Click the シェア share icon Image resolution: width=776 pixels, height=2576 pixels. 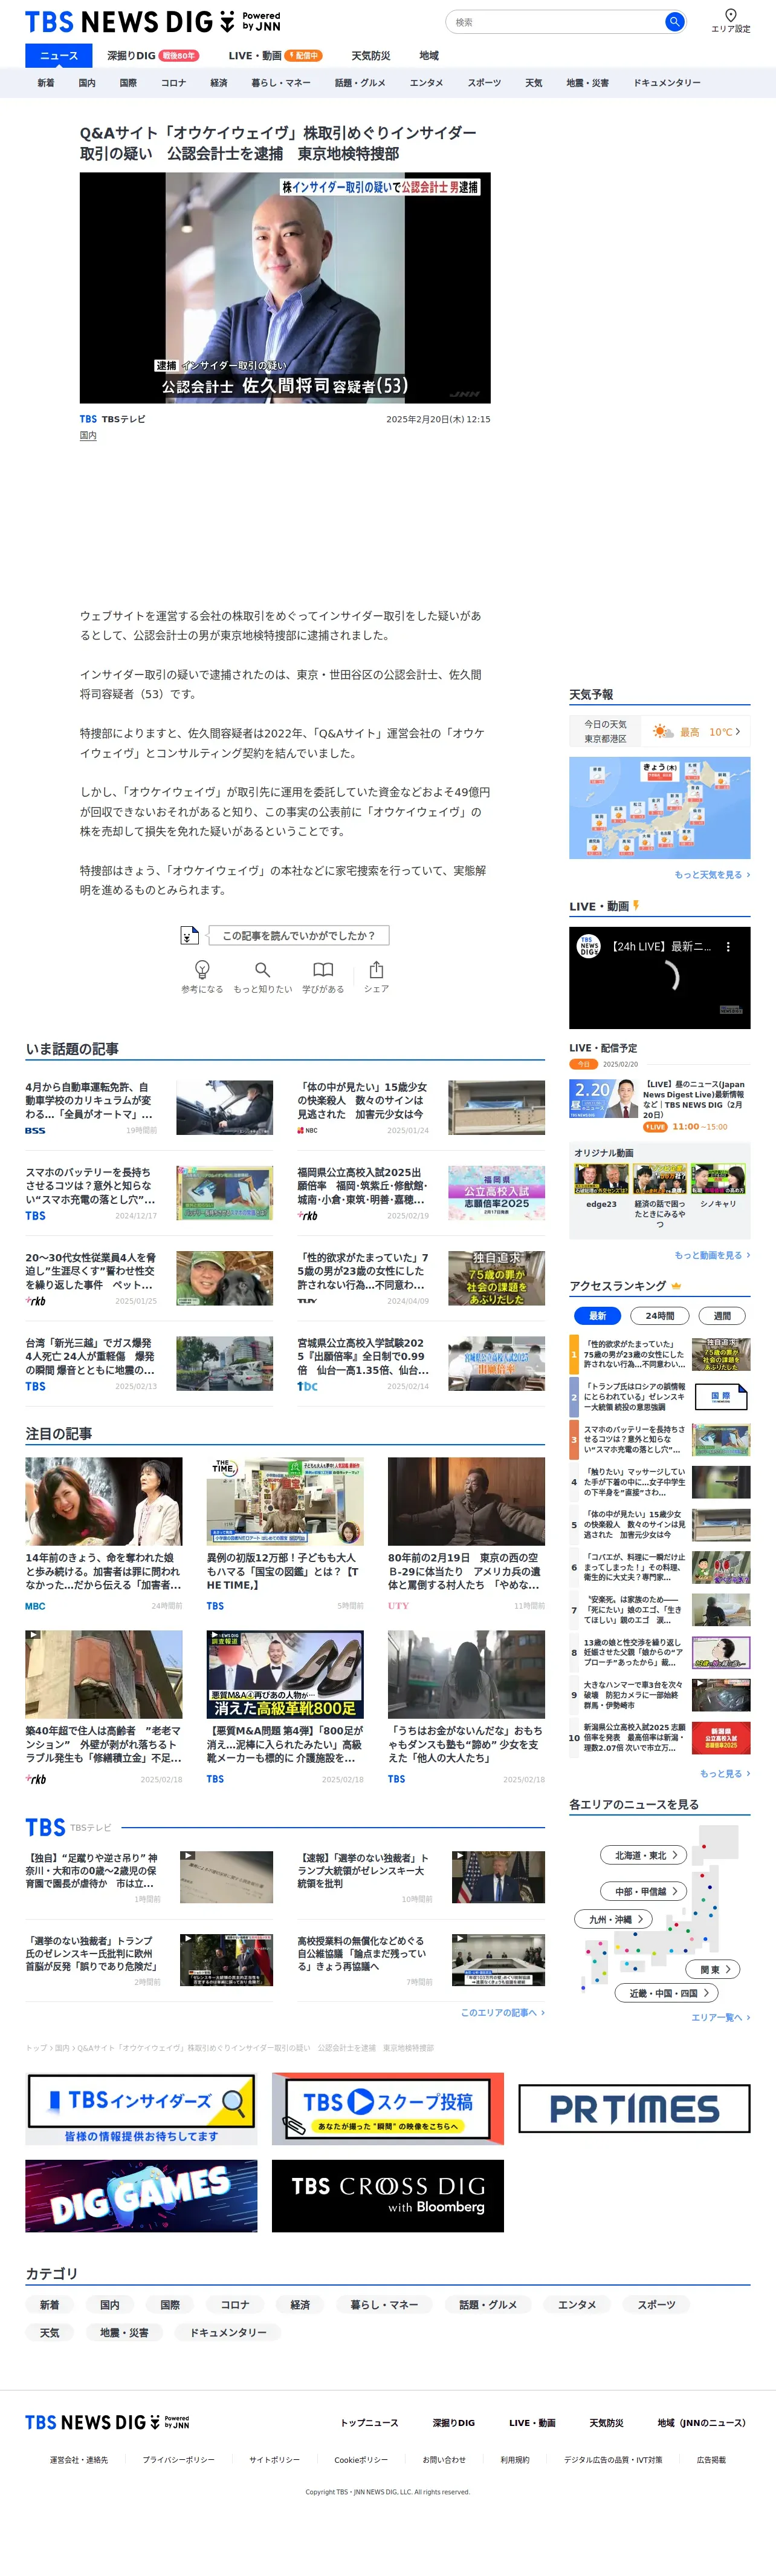[x=377, y=969]
